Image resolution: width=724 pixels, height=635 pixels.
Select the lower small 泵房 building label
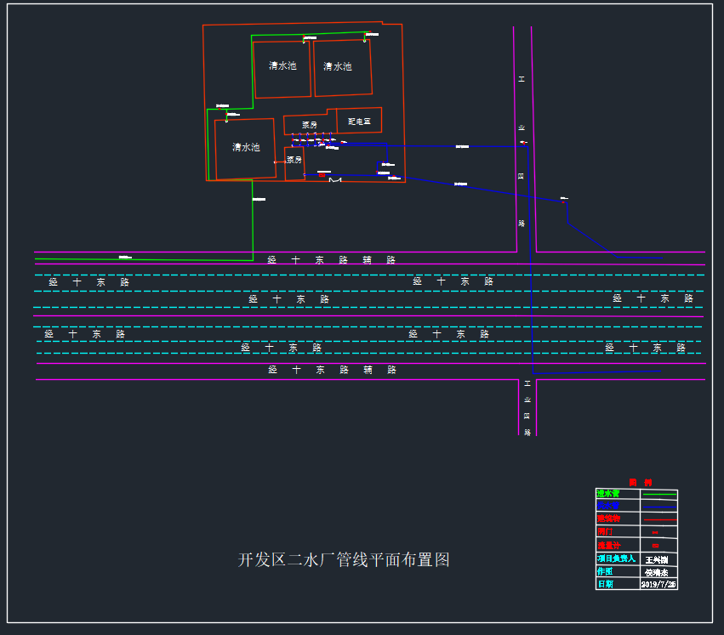(x=294, y=159)
